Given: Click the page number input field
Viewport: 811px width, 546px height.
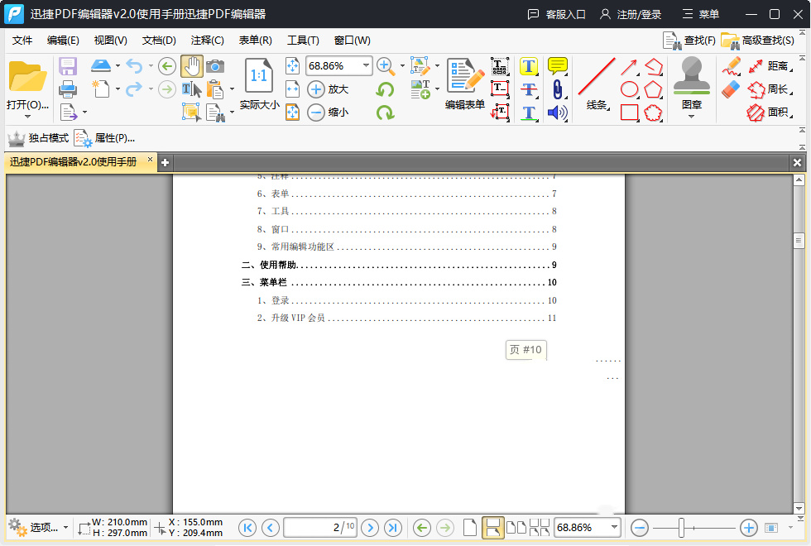Looking at the screenshot, I should [320, 528].
